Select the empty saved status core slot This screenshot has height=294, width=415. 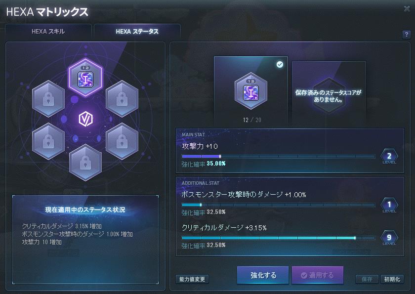coord(329,93)
